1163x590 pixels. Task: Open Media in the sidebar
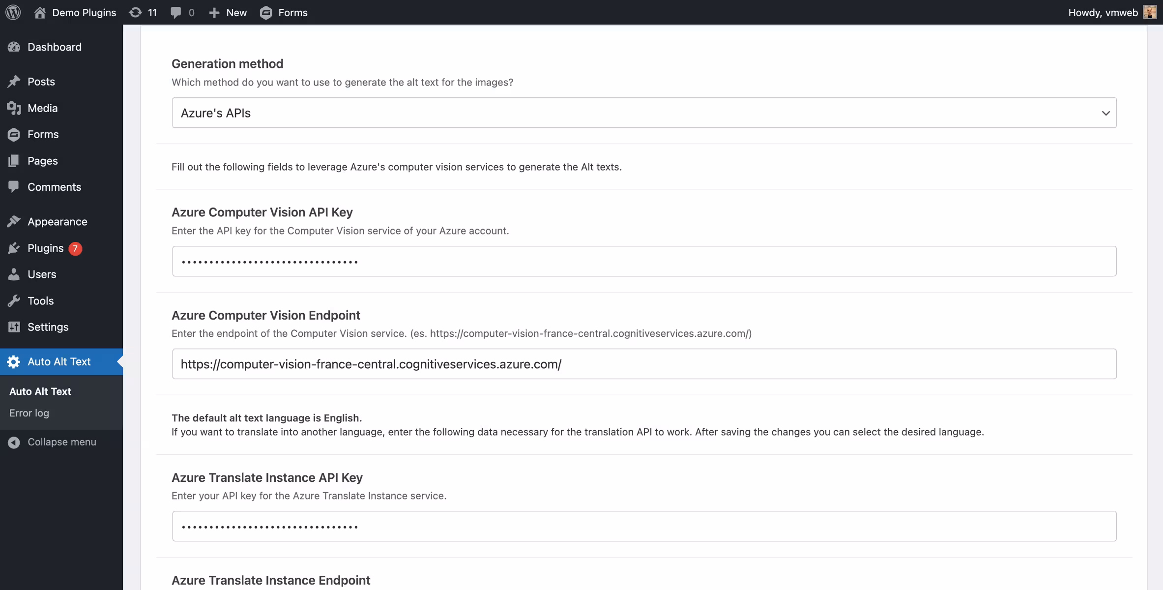point(61,108)
